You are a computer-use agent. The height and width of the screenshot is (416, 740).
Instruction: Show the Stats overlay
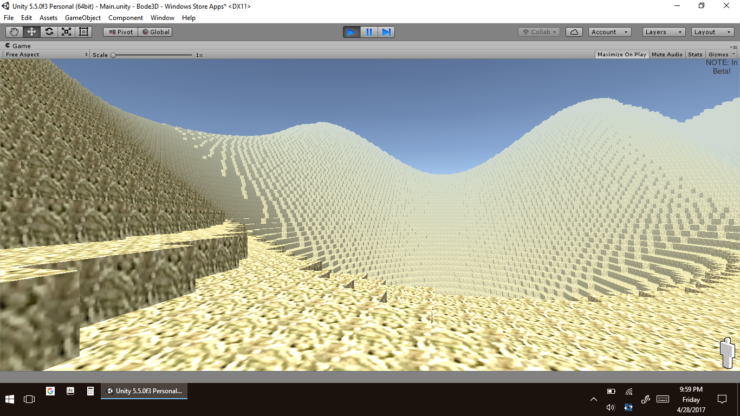click(x=695, y=55)
